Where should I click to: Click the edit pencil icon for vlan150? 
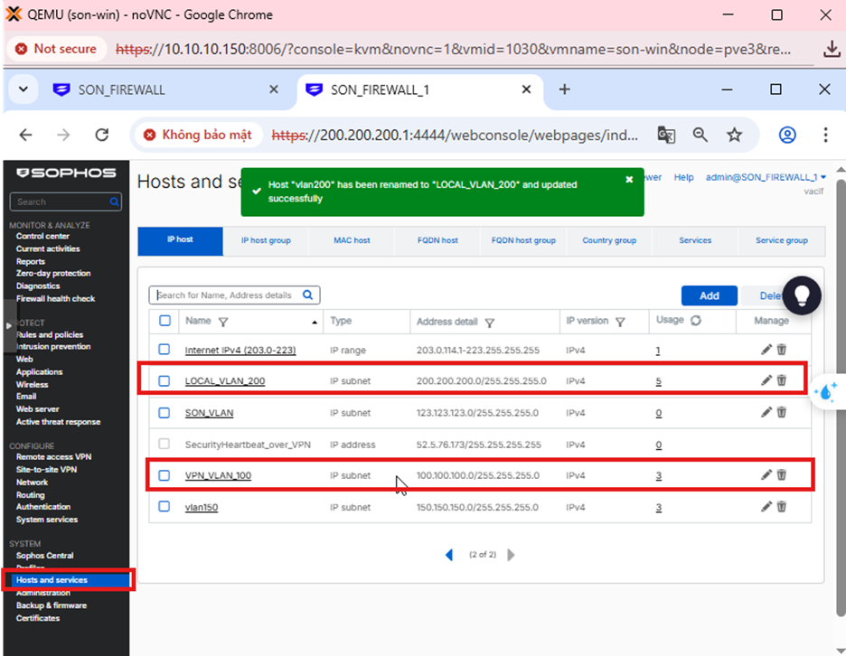(766, 507)
